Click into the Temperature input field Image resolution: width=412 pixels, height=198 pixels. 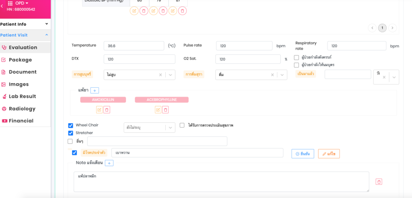(134, 46)
